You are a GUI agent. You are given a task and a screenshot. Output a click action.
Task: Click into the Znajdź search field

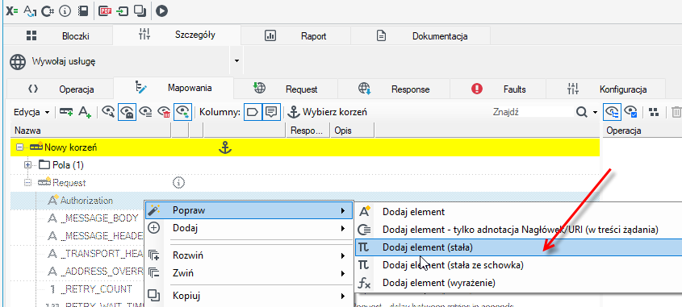coord(533,112)
